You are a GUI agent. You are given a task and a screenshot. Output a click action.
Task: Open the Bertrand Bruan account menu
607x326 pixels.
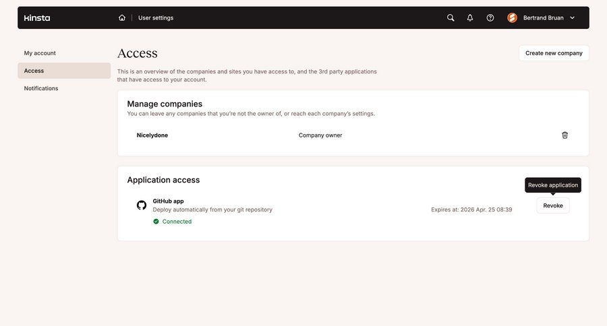pos(544,18)
